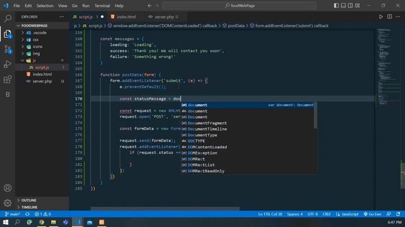Select DocumentFragment suggestion
Screen dimensions: 405x227
(247, 123)
